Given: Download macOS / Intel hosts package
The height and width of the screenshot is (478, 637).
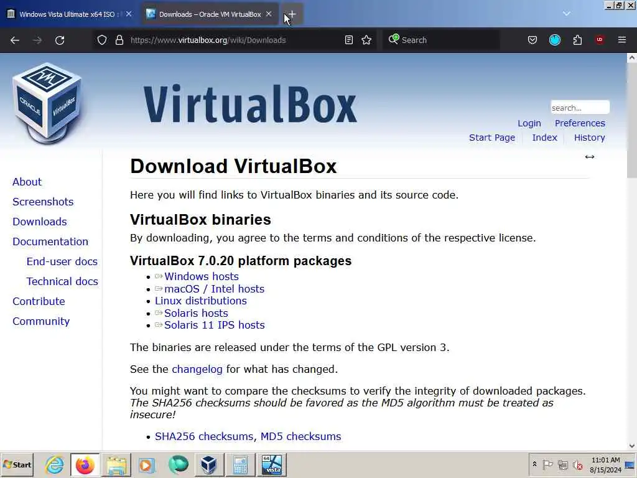Looking at the screenshot, I should point(214,289).
